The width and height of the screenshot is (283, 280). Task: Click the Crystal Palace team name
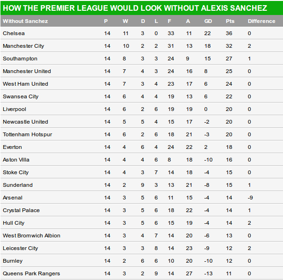[21, 211]
